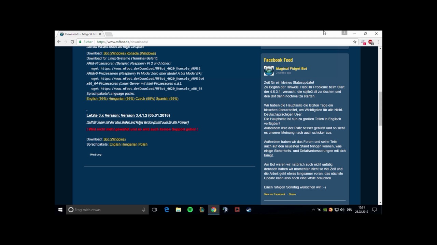The height and width of the screenshot is (245, 437).
Task: Open File Explorer from the taskbar
Action: (x=178, y=210)
